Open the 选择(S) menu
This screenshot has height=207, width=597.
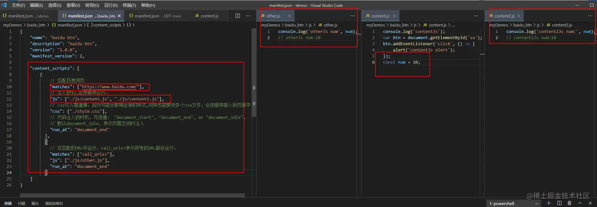pyautogui.click(x=55, y=5)
